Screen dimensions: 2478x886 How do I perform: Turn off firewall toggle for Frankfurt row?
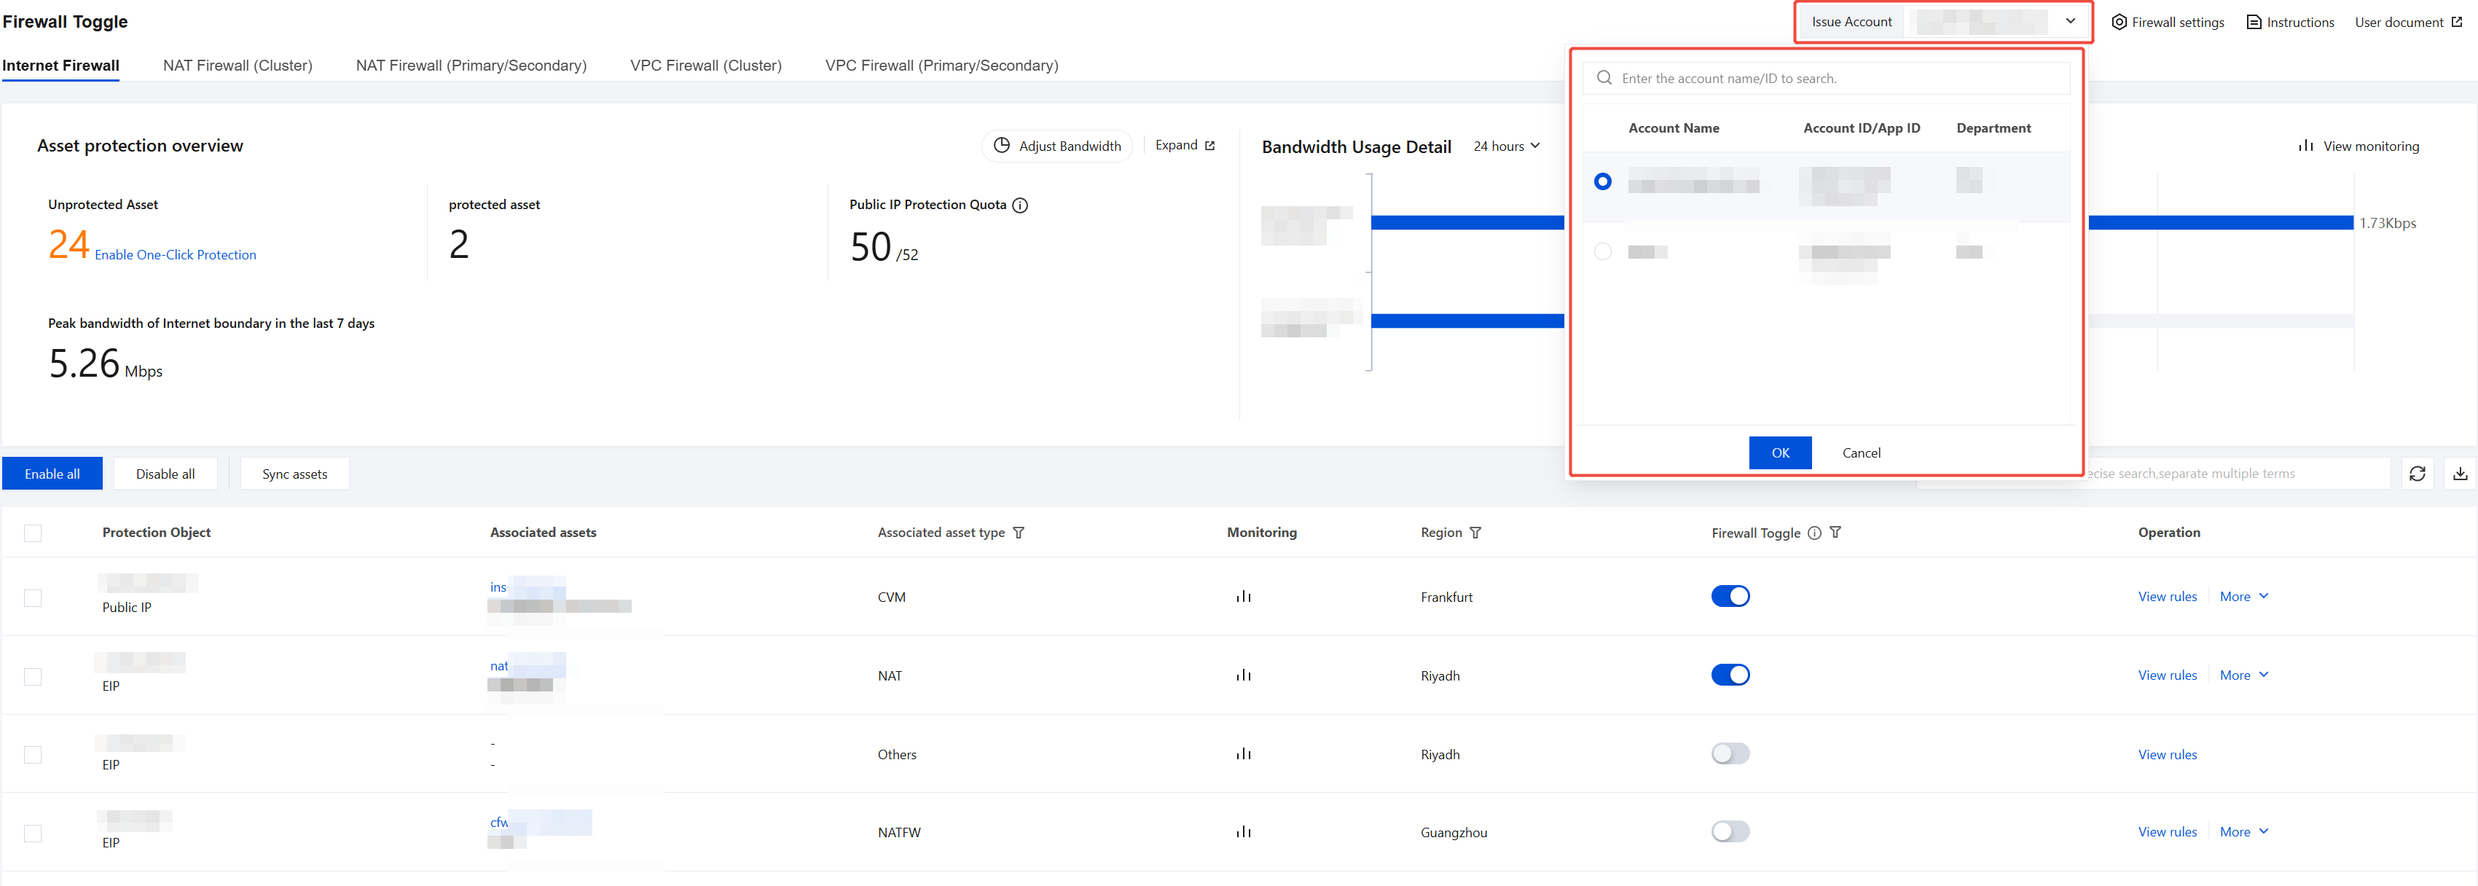[1730, 597]
